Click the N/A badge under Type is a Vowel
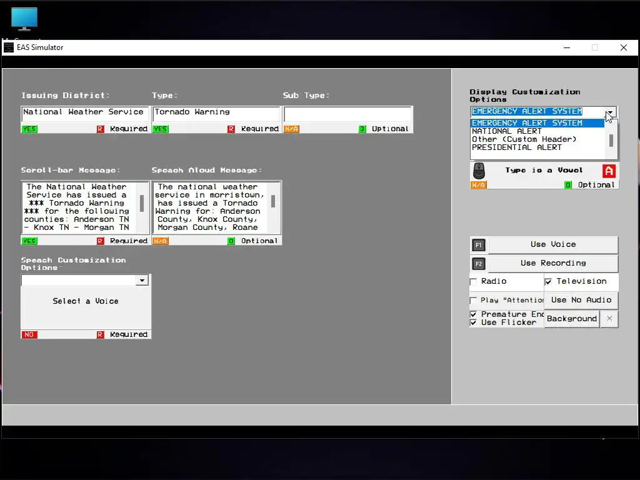The height and width of the screenshot is (480, 640). click(x=478, y=185)
